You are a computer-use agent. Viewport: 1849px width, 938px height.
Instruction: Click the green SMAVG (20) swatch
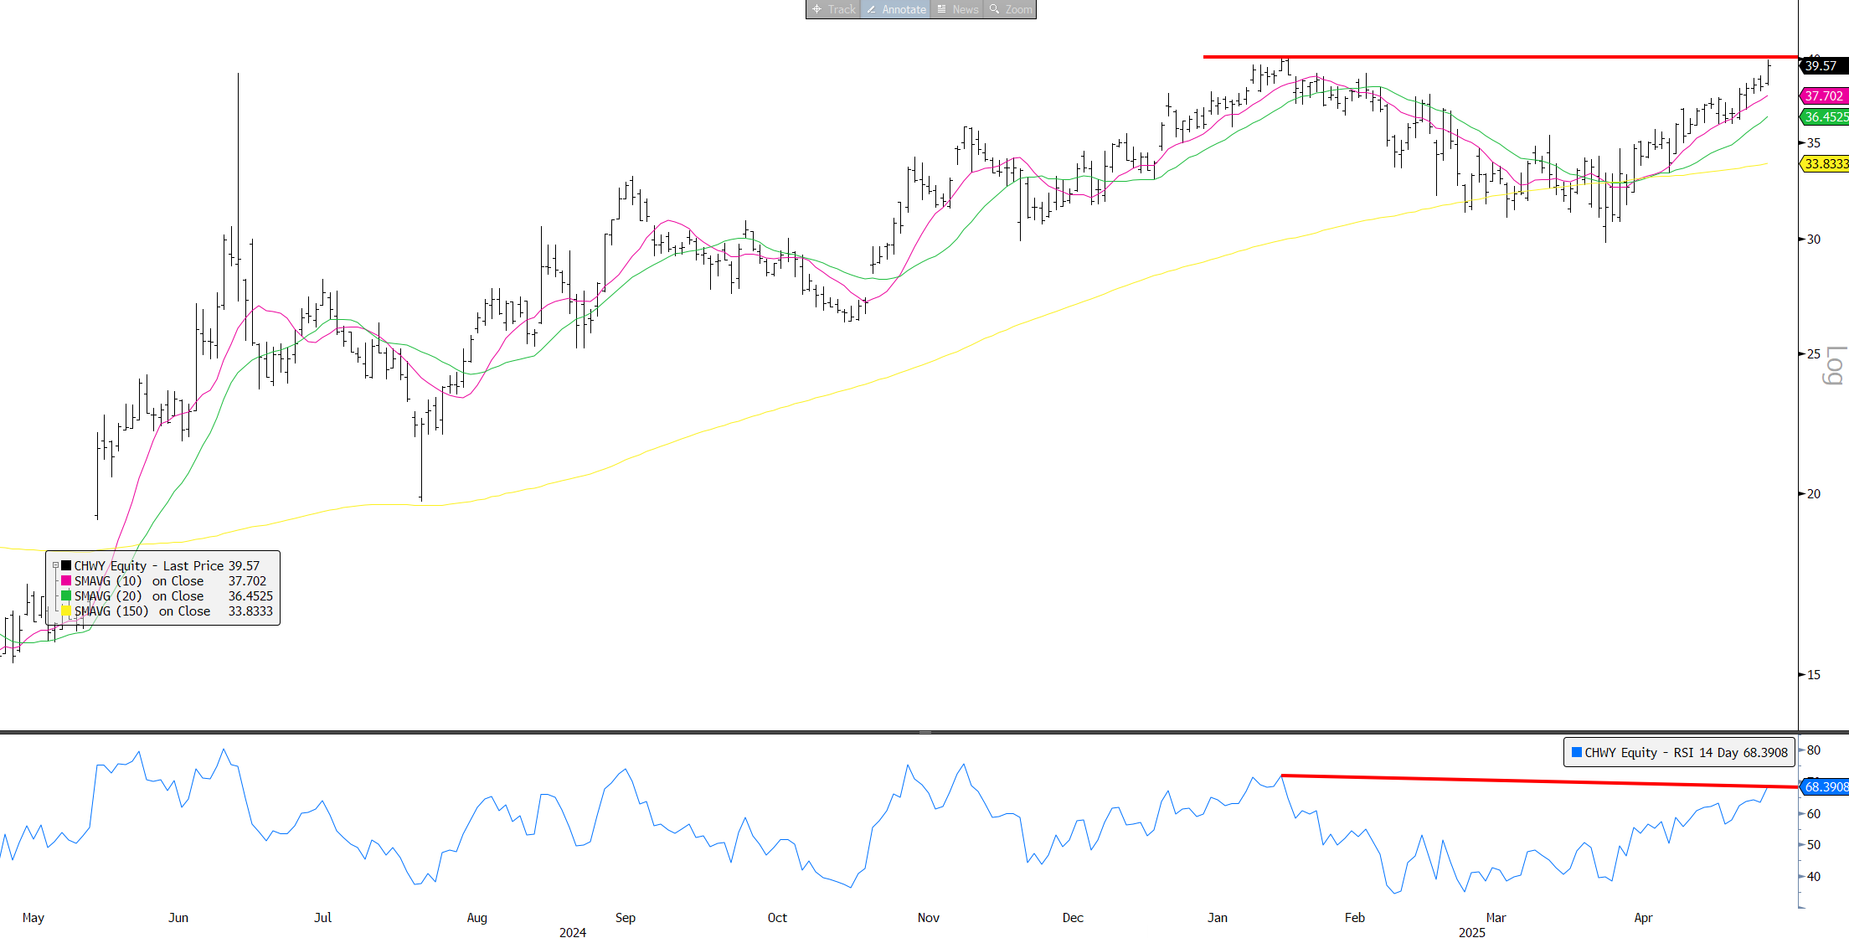coord(66,596)
